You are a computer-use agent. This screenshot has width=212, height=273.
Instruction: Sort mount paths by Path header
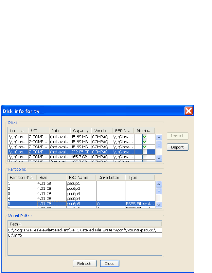(x=84, y=224)
